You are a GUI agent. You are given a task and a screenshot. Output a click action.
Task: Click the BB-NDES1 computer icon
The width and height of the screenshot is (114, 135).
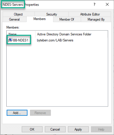pyautogui.click(x=10, y=40)
